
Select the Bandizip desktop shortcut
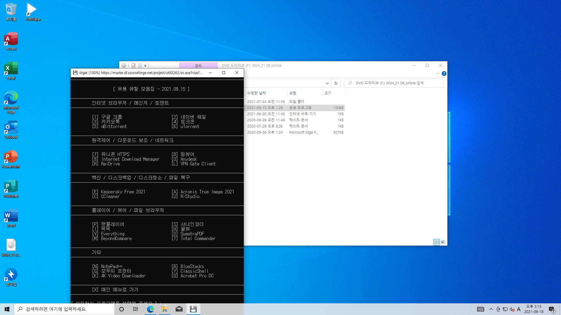pyautogui.click(x=11, y=277)
